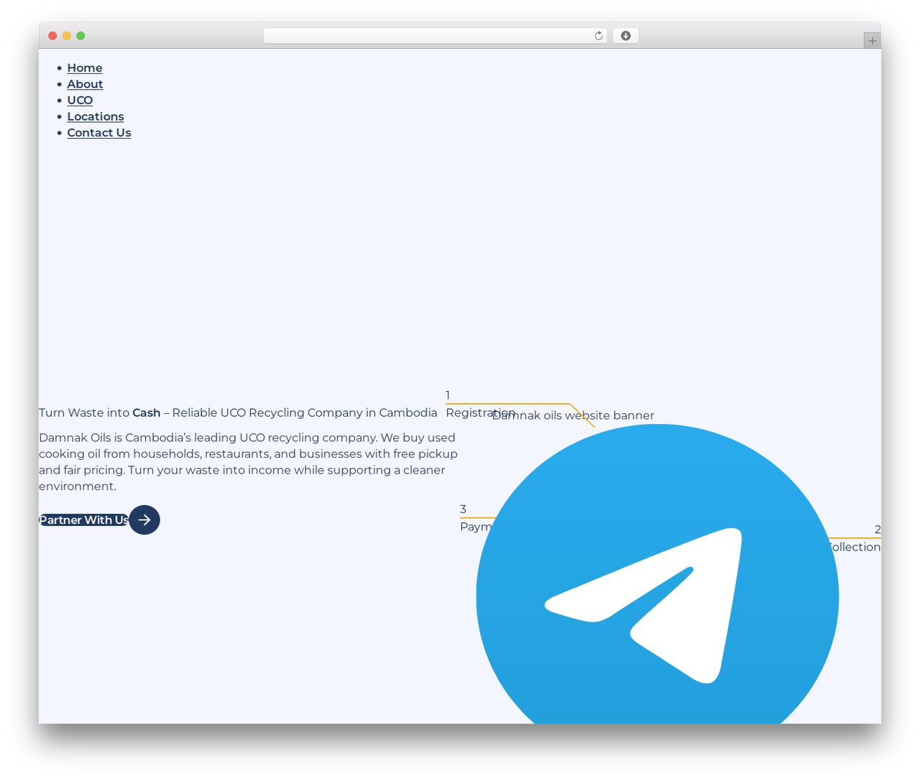The image size is (920, 779).
Task: Add a new tab with the plus icon
Action: coord(872,41)
